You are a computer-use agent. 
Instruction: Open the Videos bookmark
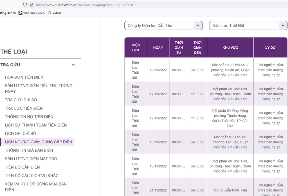tap(55, 13)
